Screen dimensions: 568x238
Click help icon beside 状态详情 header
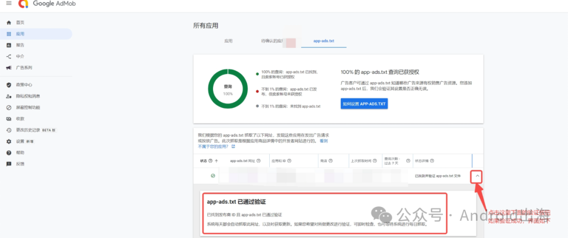(432, 161)
